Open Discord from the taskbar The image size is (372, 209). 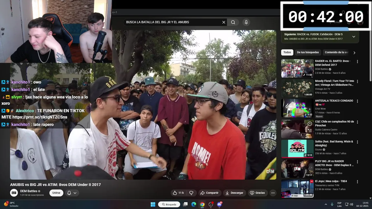(x=219, y=204)
